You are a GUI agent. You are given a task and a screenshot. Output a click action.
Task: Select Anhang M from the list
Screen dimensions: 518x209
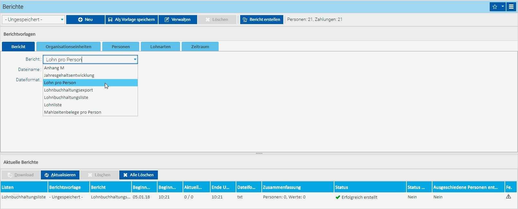click(90, 68)
